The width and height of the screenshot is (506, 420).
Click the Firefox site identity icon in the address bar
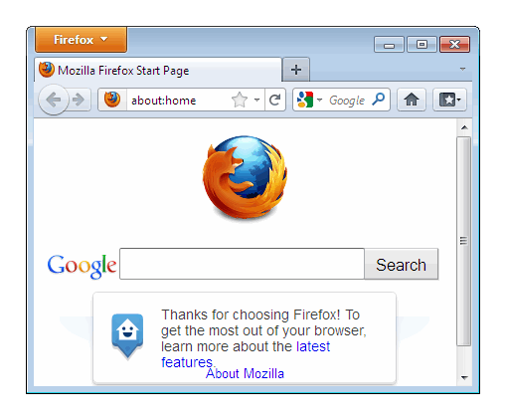pos(112,100)
